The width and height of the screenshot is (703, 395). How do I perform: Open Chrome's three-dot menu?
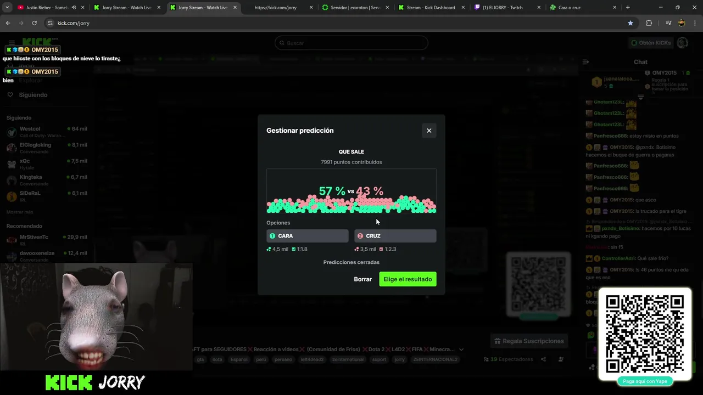694,23
